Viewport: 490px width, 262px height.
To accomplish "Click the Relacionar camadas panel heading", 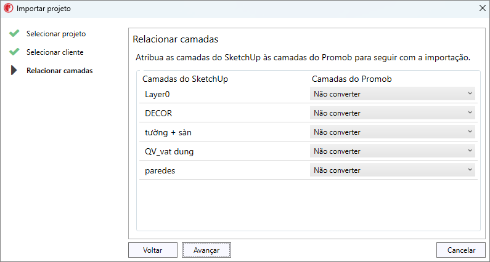I will click(175, 39).
